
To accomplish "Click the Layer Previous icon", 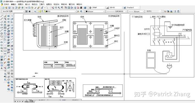I will point(81,11).
